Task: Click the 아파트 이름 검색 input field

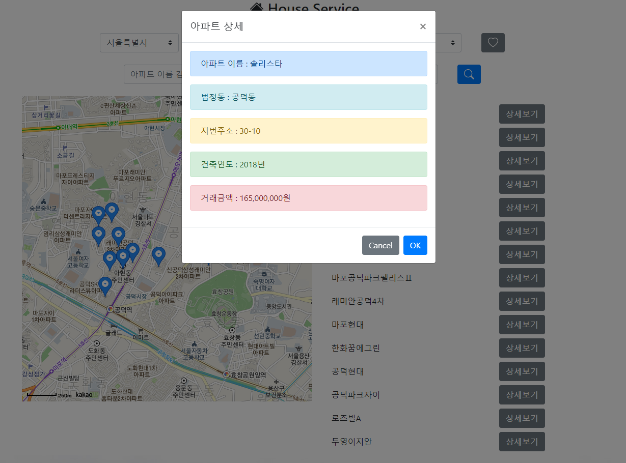Action: [x=153, y=74]
